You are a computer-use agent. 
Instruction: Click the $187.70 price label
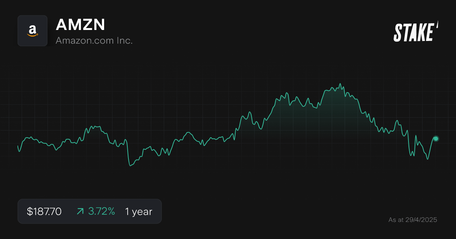(44, 211)
